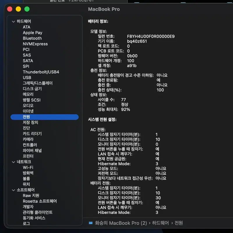Image resolution: width=233 pixels, height=233 pixels.
Task: Select Thunderbolt/USB4 in the sidebar
Action: (x=41, y=72)
